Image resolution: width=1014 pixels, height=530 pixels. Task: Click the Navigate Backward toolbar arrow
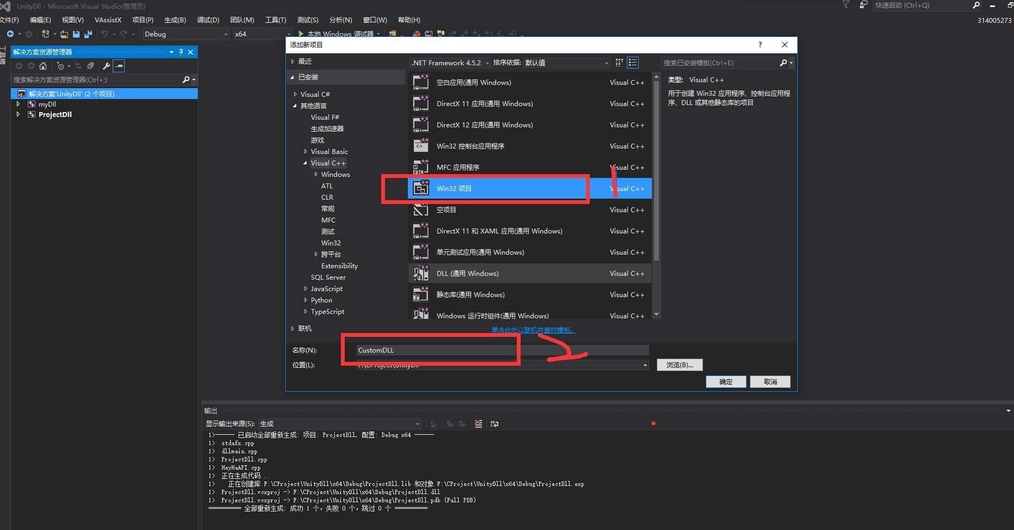point(10,34)
